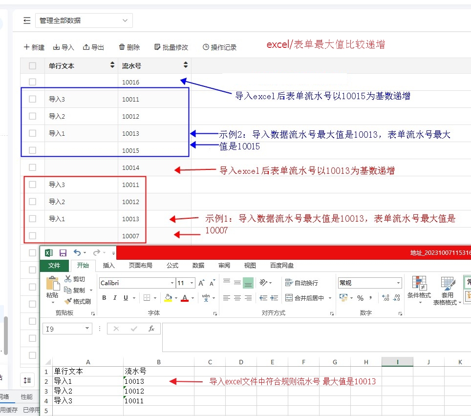Click the collapse sidebar icon beside 管理全部数据

pyautogui.click(x=27, y=21)
